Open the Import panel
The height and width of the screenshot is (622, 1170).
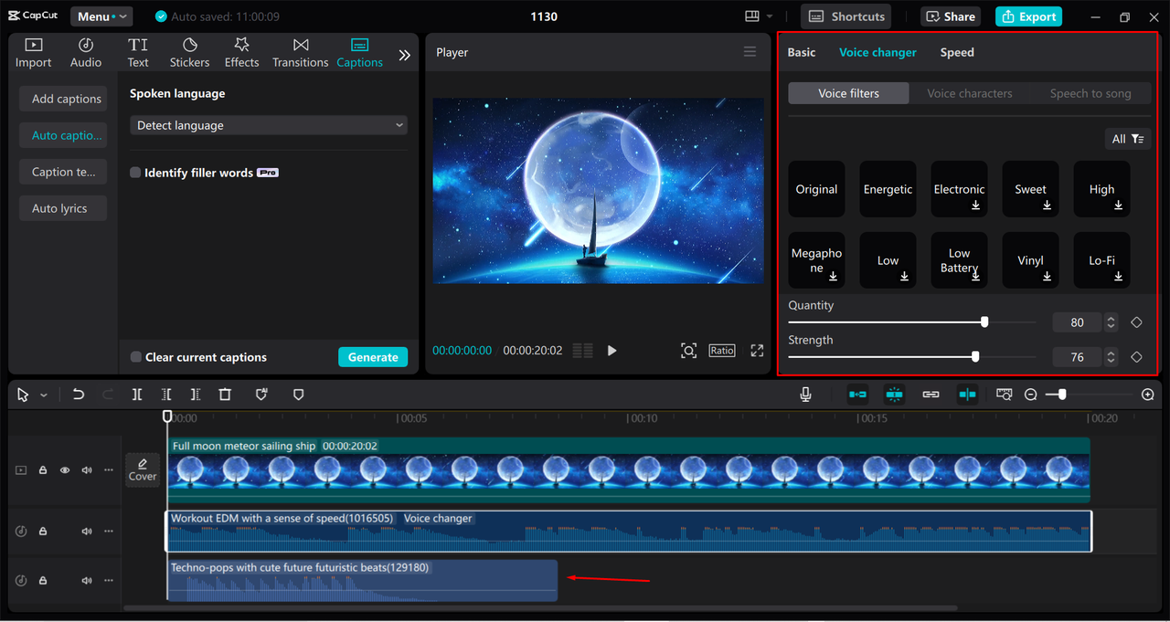[33, 53]
